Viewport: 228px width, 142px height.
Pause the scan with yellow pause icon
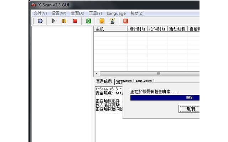pos(64,21)
